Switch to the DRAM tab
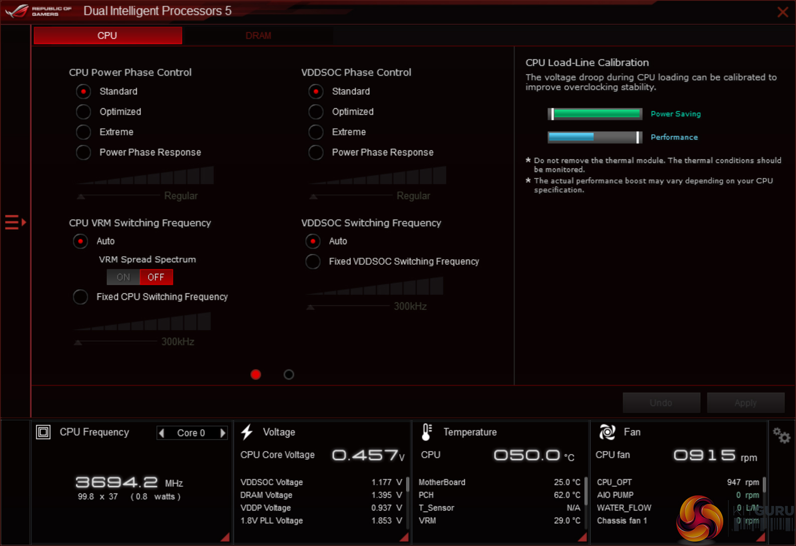This screenshot has height=546, width=796. [258, 36]
